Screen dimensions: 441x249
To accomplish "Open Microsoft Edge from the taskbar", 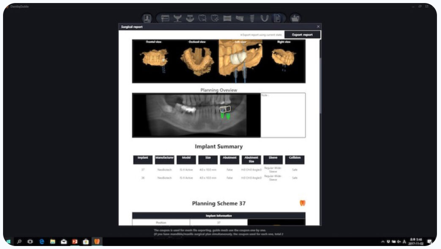I will 42,241.
